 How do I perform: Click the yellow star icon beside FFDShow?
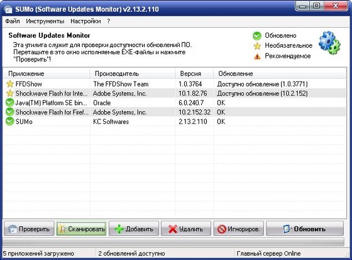click(10, 84)
